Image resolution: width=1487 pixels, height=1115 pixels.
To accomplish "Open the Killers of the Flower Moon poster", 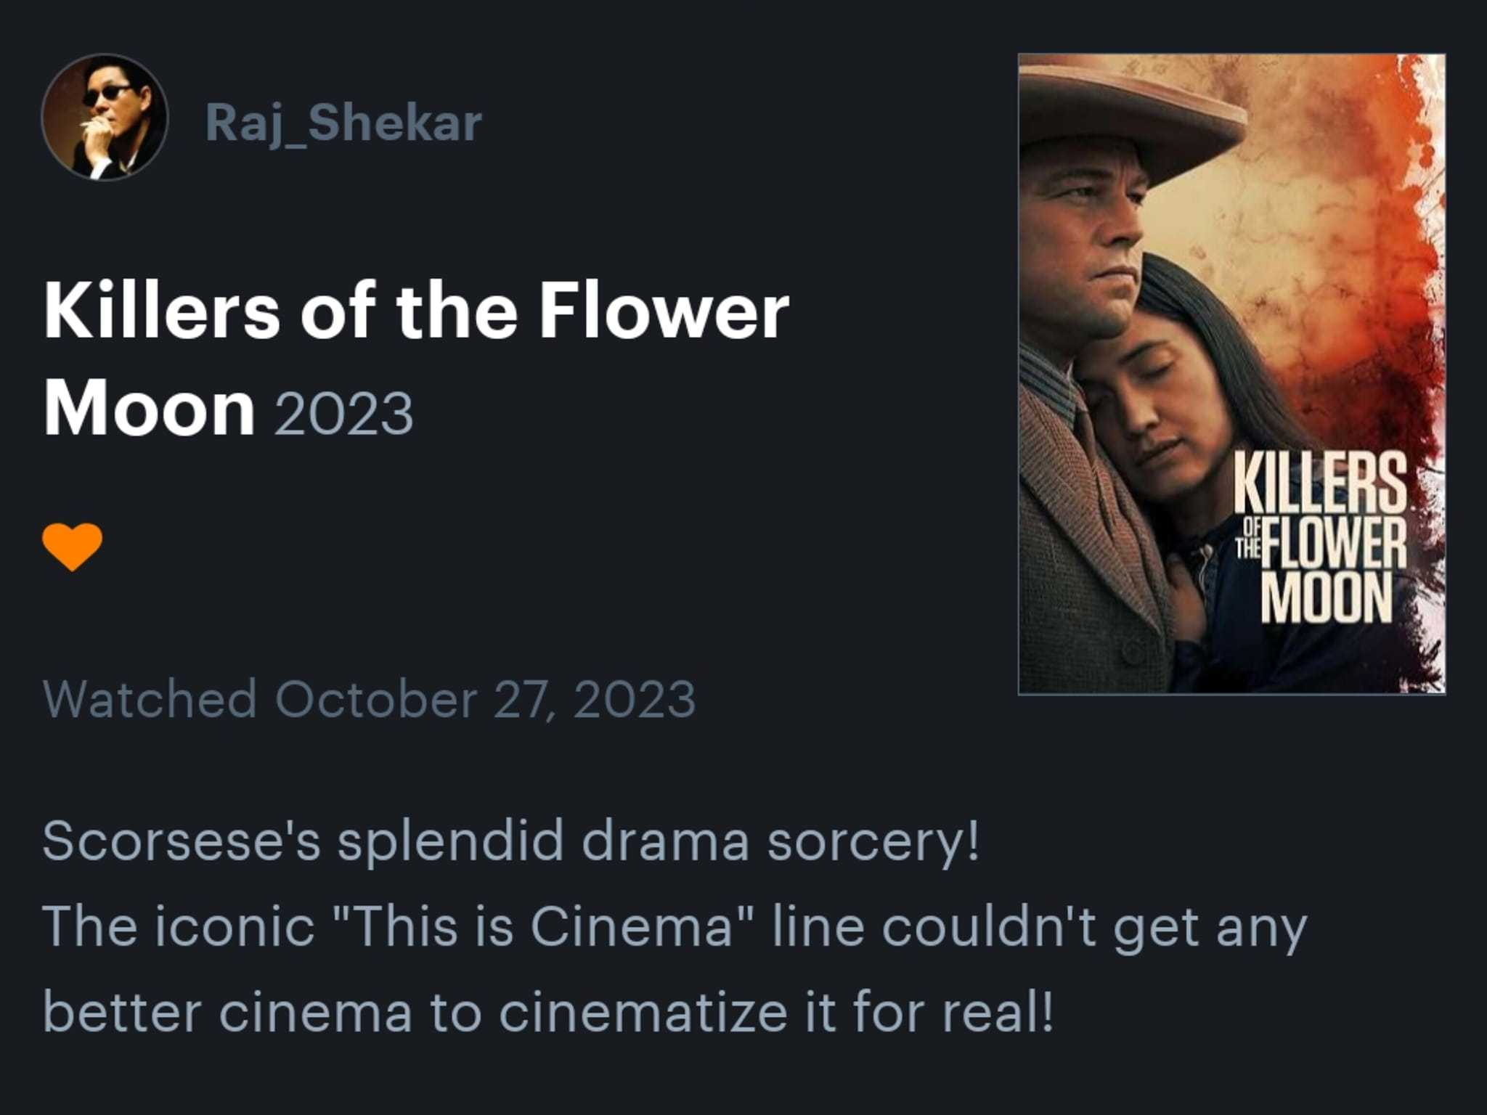I will (1231, 374).
